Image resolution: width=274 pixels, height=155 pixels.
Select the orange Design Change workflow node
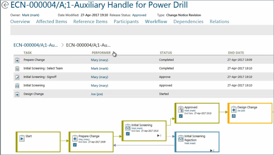click(250, 113)
